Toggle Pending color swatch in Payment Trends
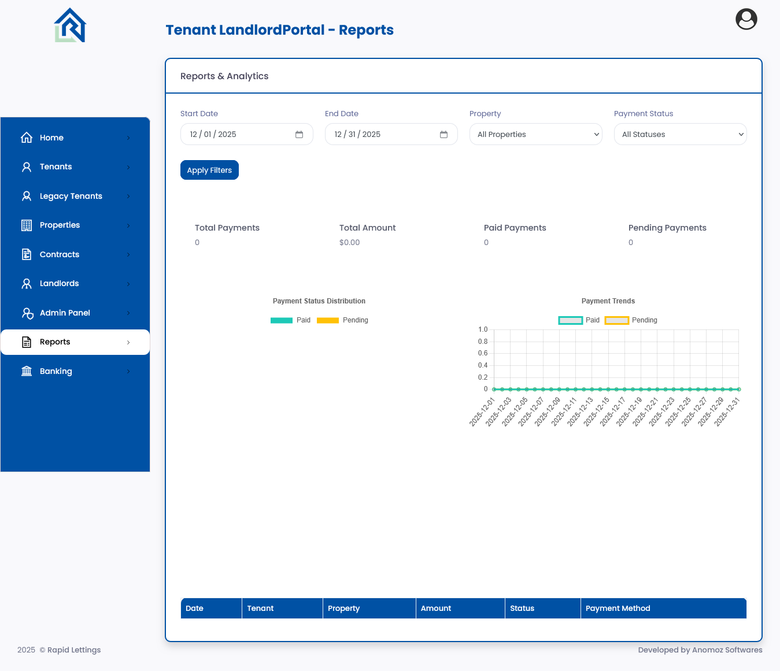 616,320
